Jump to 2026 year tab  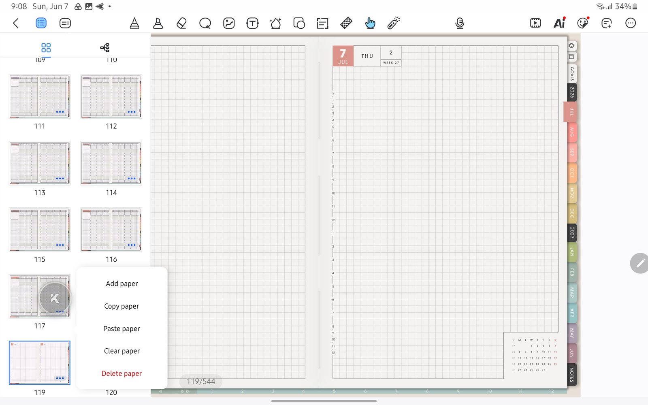[571, 92]
